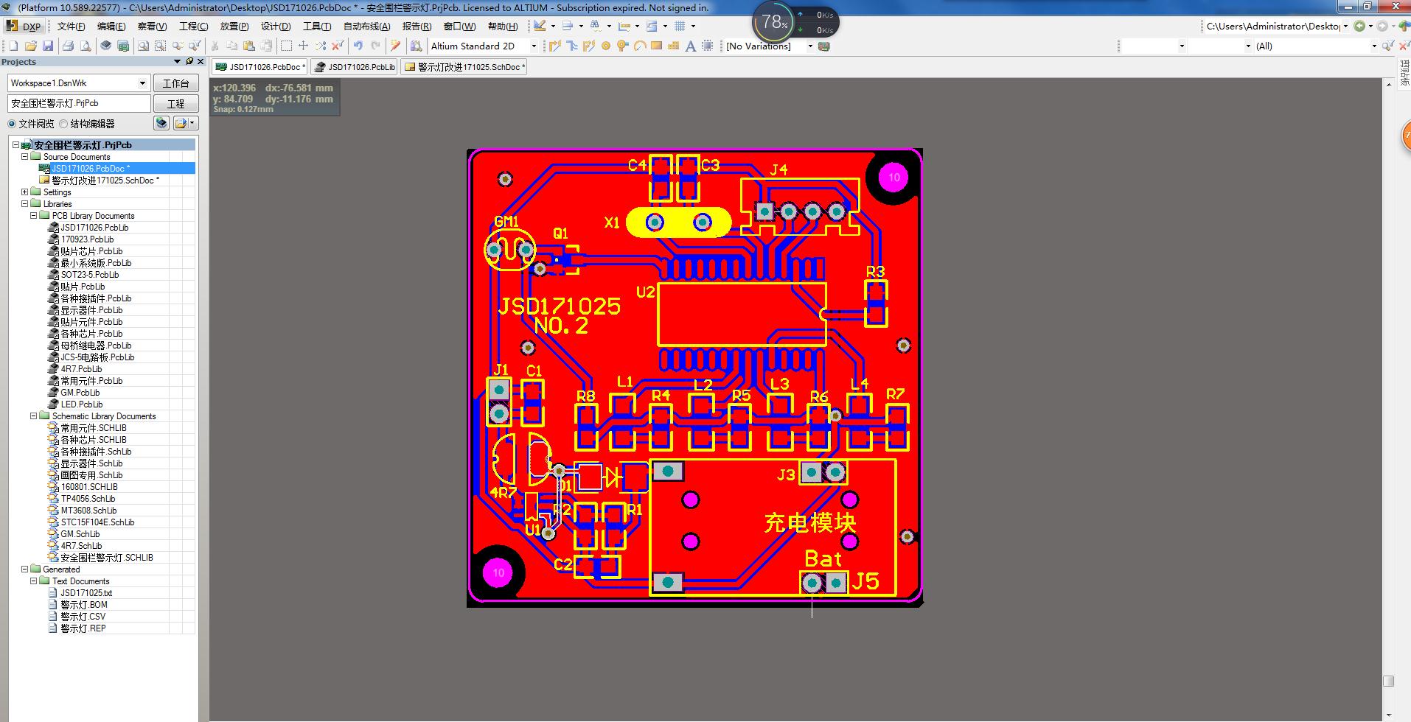Image resolution: width=1411 pixels, height=722 pixels.
Task: Open the 设计(D) menu
Action: click(275, 26)
